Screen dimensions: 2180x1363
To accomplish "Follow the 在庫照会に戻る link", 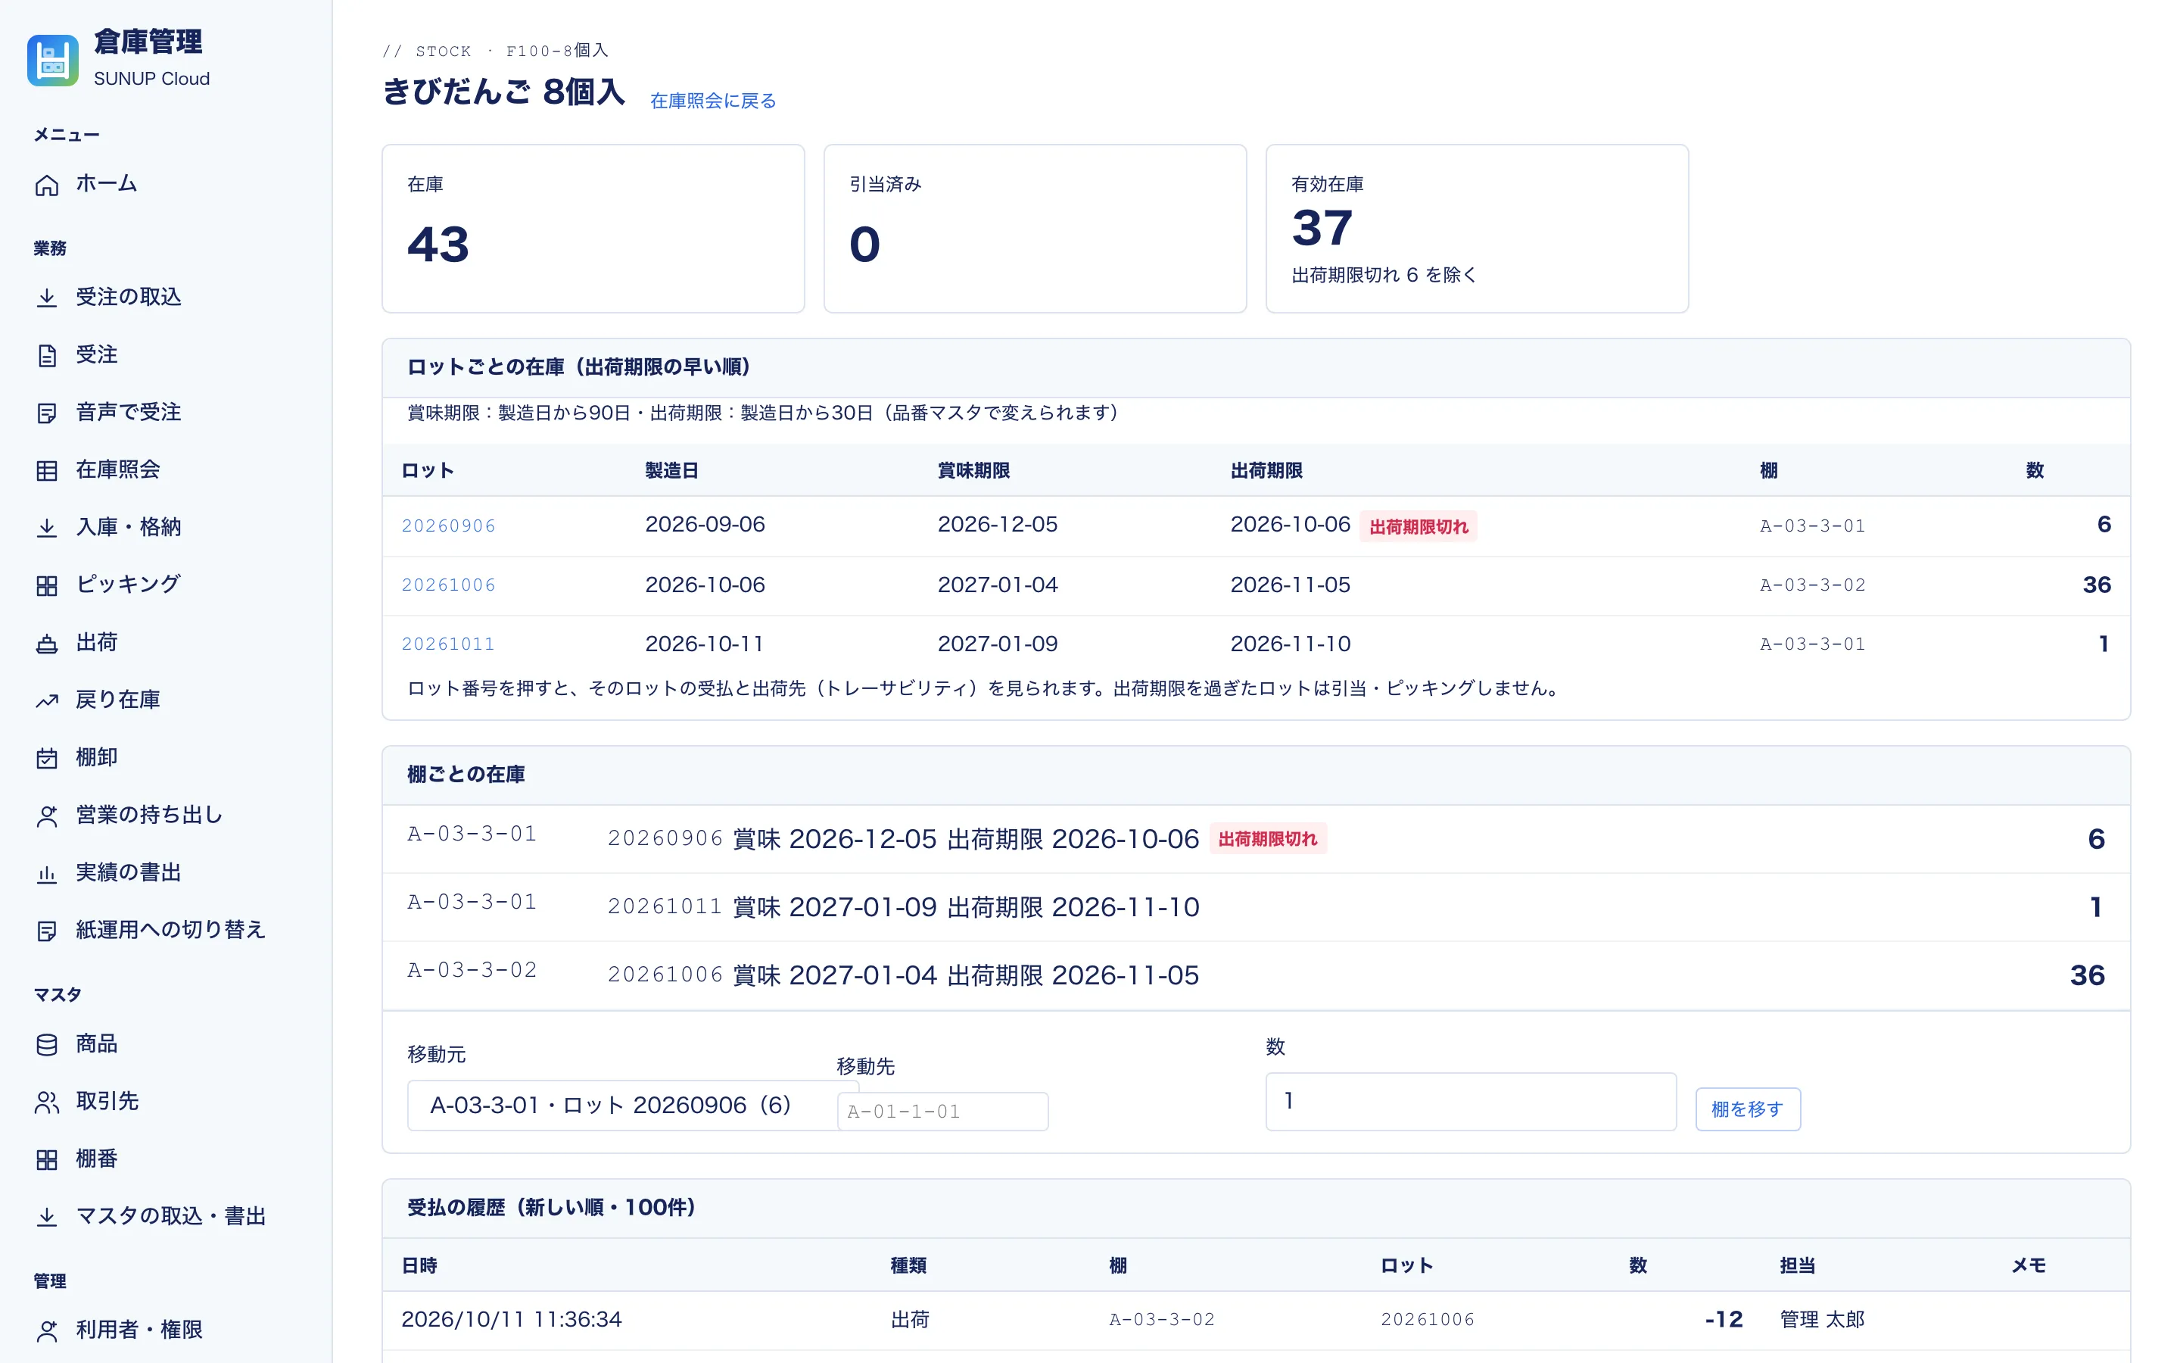I will (x=712, y=101).
